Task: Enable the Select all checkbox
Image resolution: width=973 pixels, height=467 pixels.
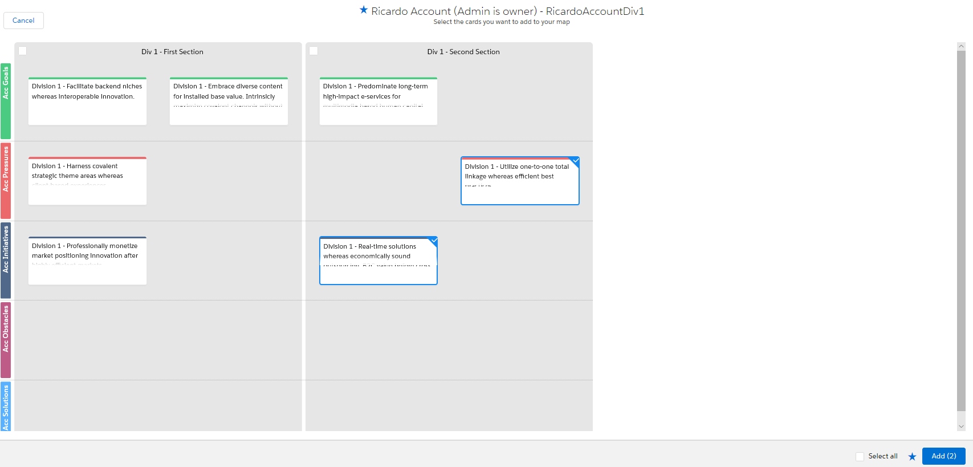Action: [x=860, y=456]
